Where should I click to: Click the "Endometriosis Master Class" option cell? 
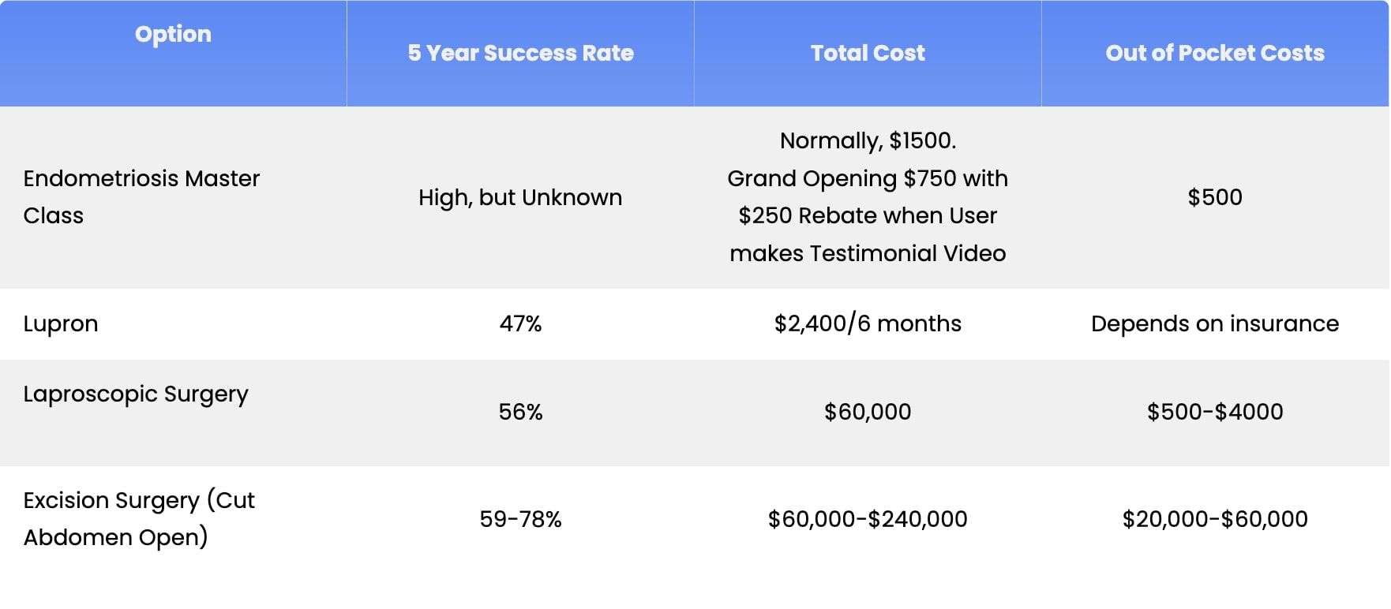tap(141, 197)
